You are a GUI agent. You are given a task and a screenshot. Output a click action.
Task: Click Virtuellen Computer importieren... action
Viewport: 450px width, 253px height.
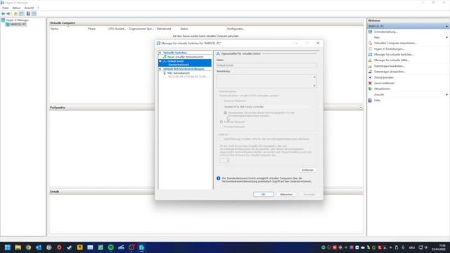click(x=395, y=43)
